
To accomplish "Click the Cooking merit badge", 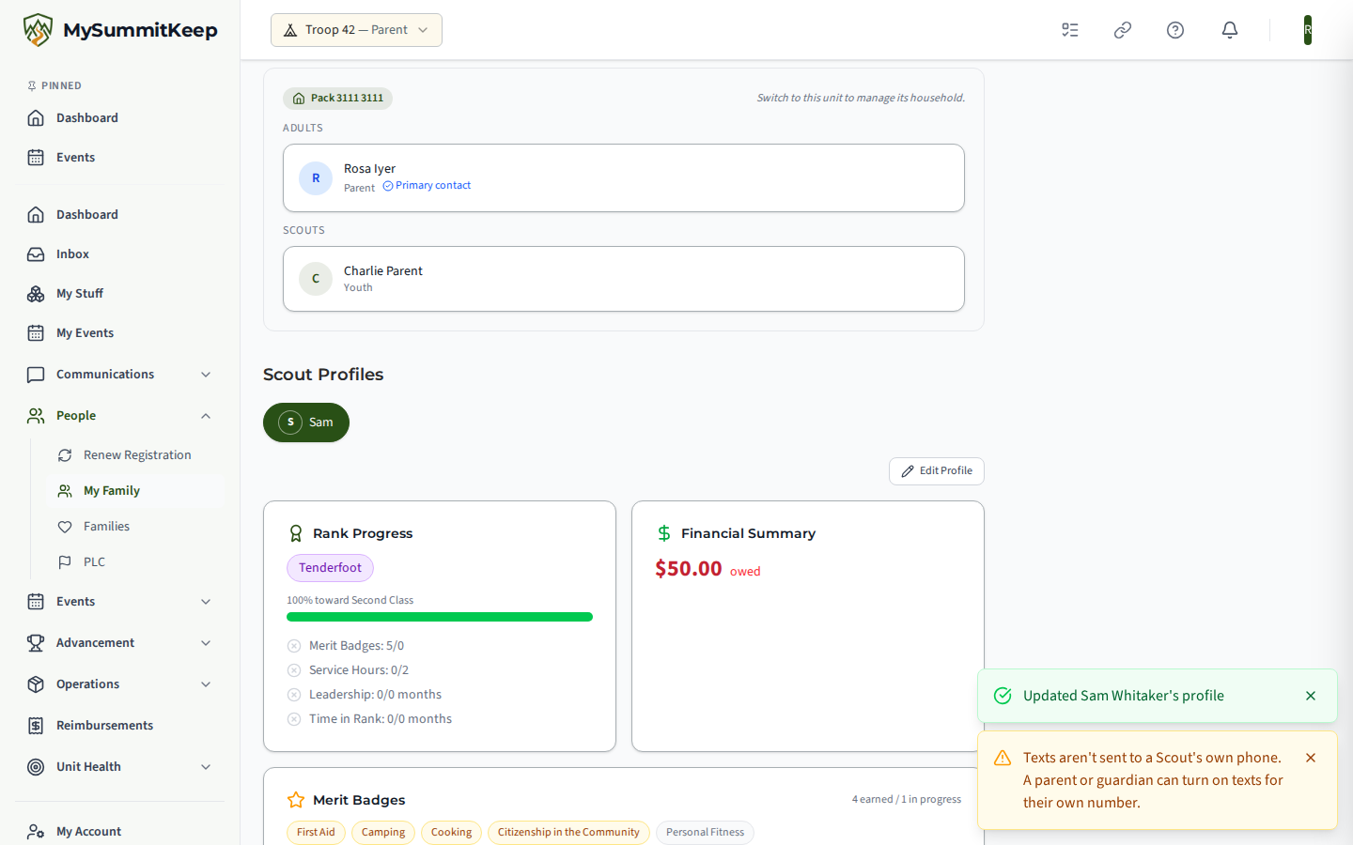I will pyautogui.click(x=451, y=833).
